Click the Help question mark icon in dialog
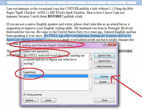Image resolution: width=142 pixels, height=111 pixels. click(105, 44)
